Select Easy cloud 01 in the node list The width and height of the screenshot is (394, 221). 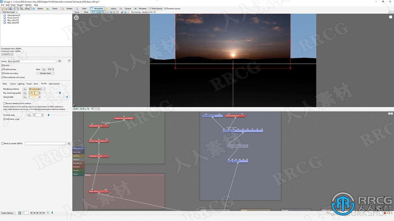13,20
